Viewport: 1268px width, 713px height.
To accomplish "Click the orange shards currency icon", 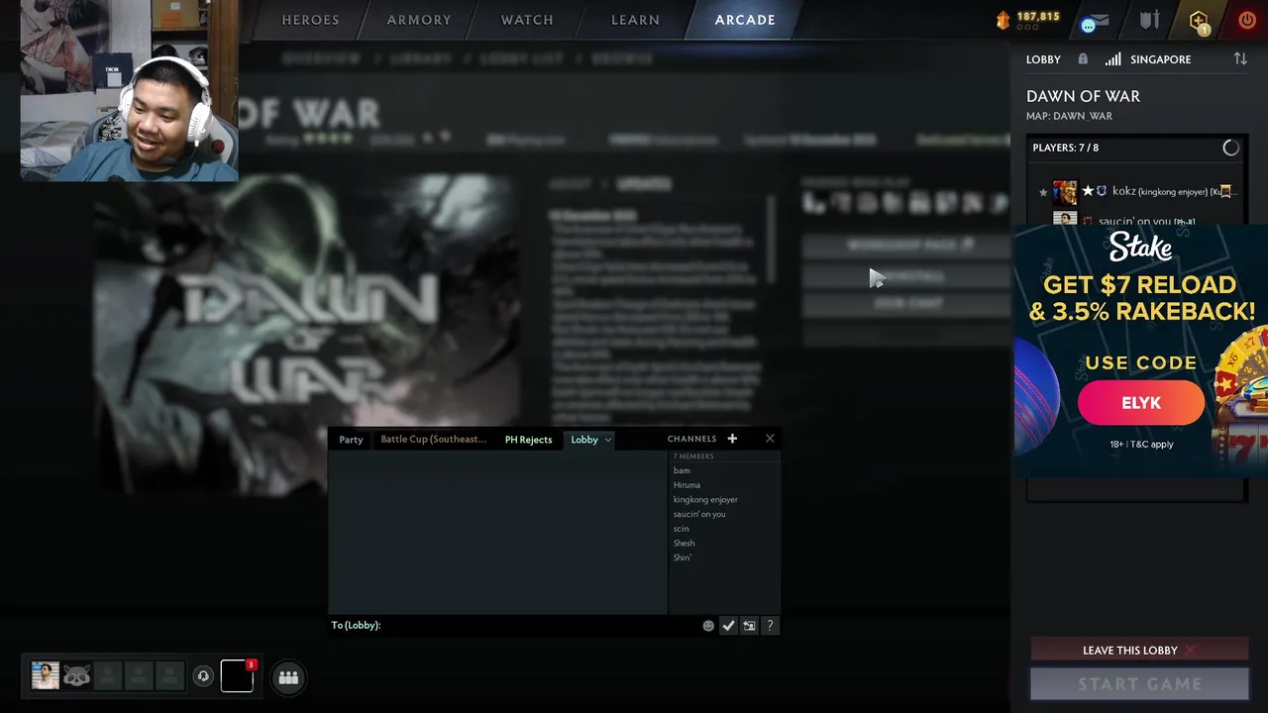I will [x=1003, y=20].
